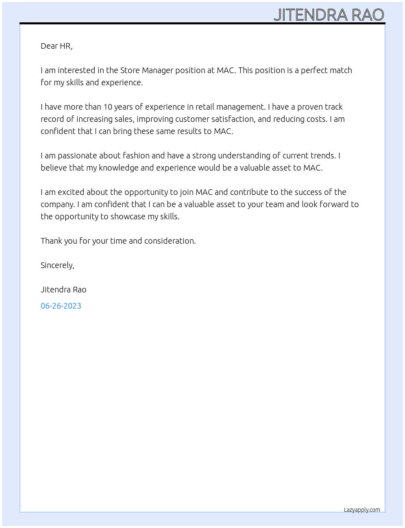Click the Jitendra Rao signature name

pos(63,290)
